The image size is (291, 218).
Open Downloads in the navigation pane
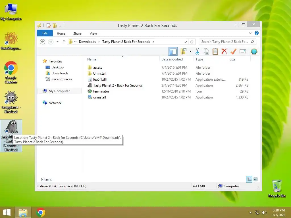click(x=57, y=73)
